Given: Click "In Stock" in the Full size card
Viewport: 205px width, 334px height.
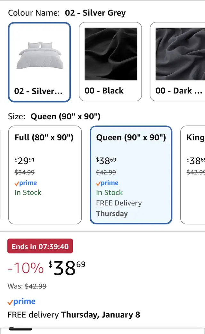Looking at the screenshot, I should point(28,192).
